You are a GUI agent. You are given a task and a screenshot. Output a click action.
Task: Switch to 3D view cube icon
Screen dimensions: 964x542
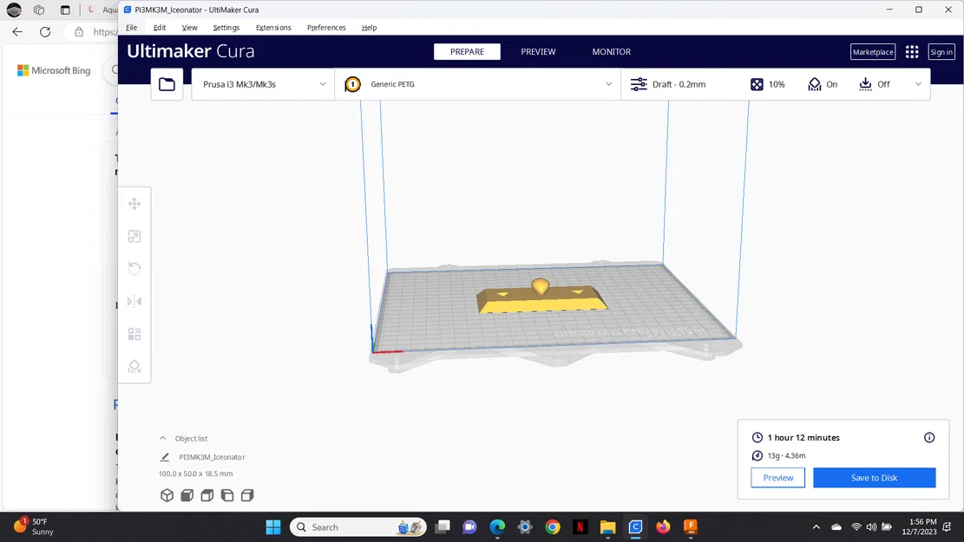(167, 495)
